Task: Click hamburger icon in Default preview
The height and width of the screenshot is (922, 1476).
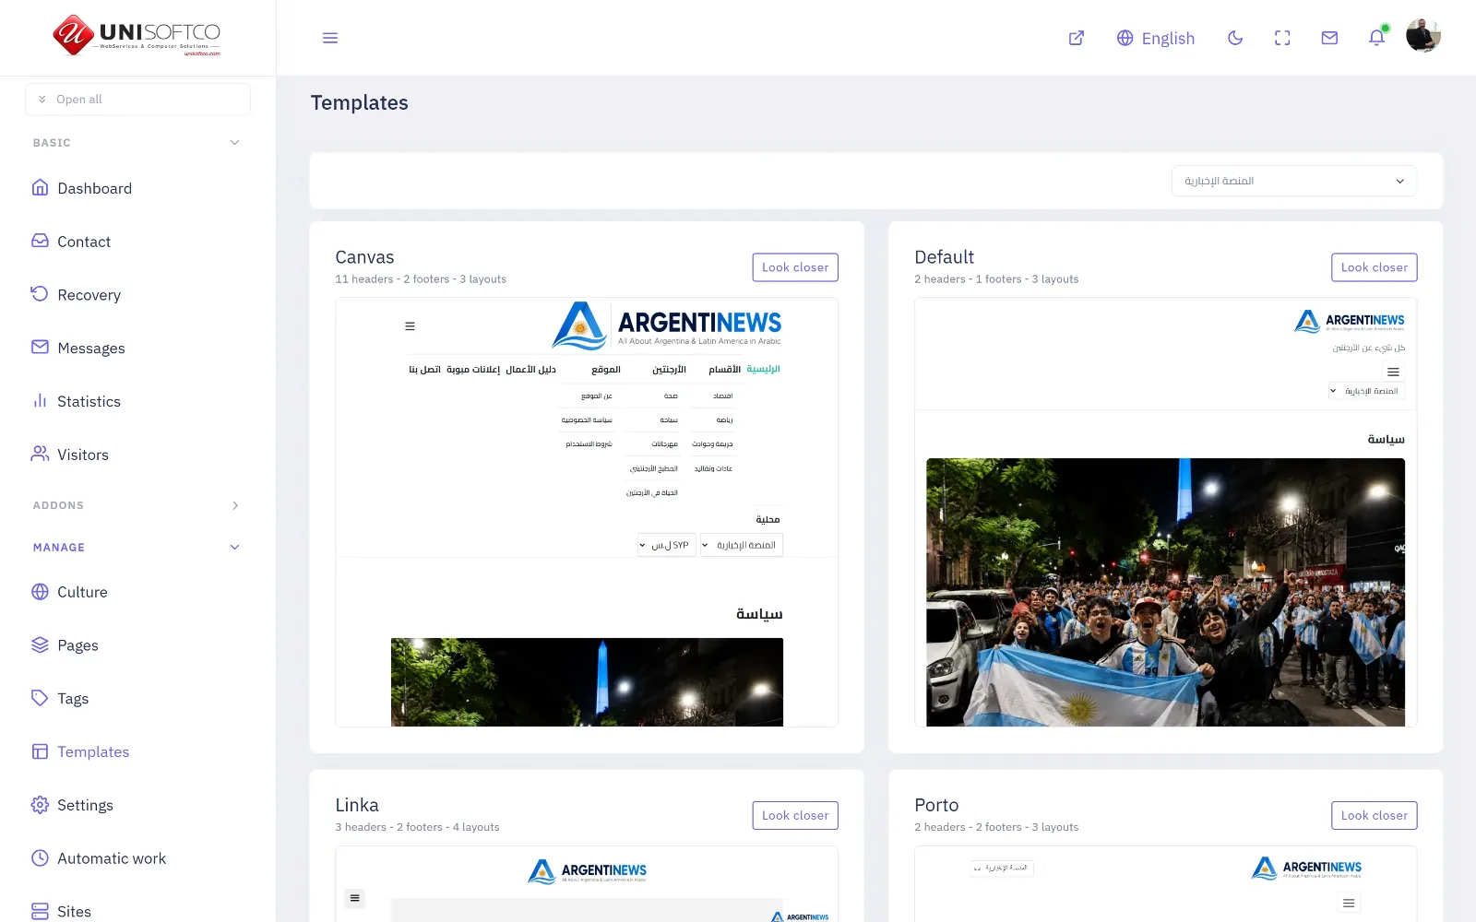Action: point(1393,372)
